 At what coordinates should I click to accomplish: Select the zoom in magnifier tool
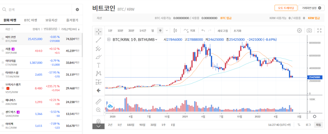(98, 110)
